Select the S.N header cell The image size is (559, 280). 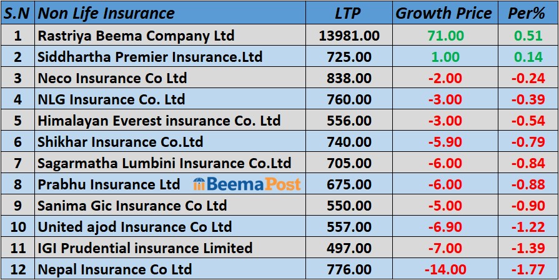pos(17,12)
